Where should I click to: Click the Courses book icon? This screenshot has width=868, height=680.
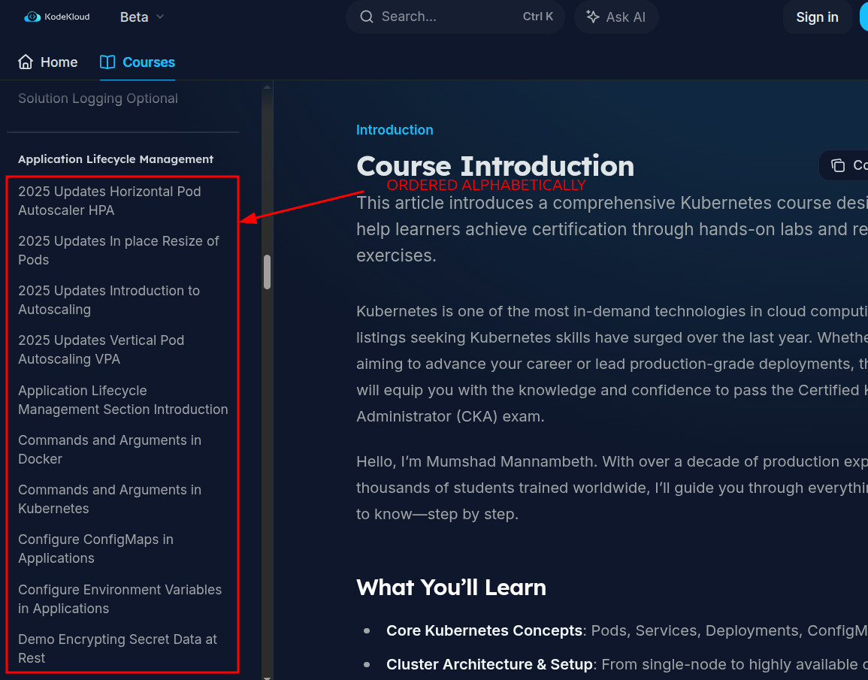(x=107, y=62)
